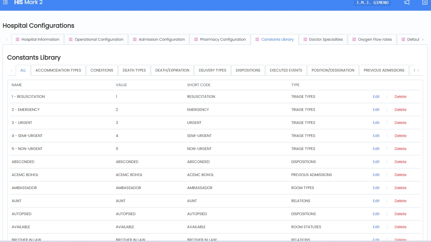Select the ACCOMMODATION TYPES sub-tab

[x=58, y=70]
